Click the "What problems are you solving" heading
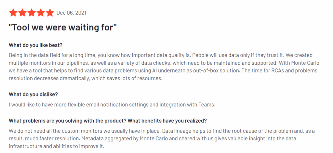Screen dimensions: 333x153 click(x=108, y=121)
